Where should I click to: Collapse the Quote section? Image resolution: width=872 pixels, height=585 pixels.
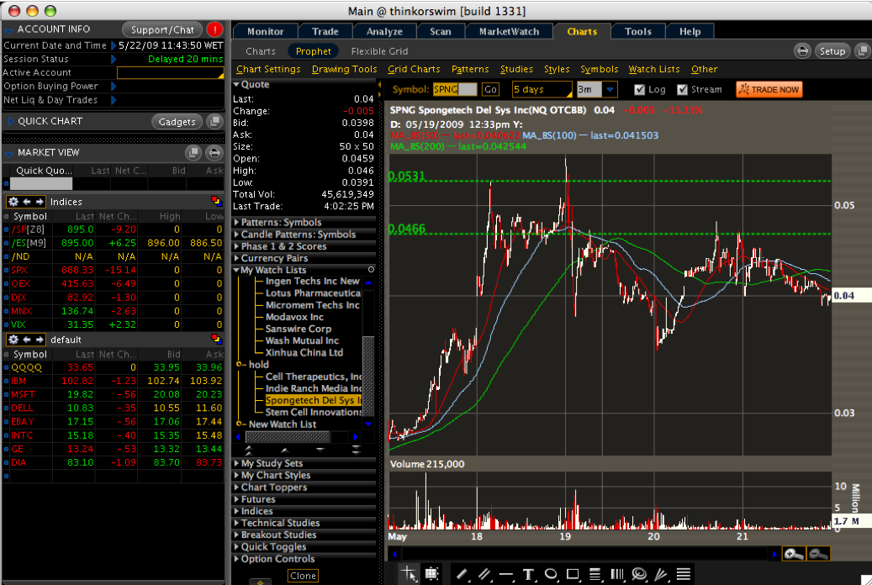[x=237, y=85]
